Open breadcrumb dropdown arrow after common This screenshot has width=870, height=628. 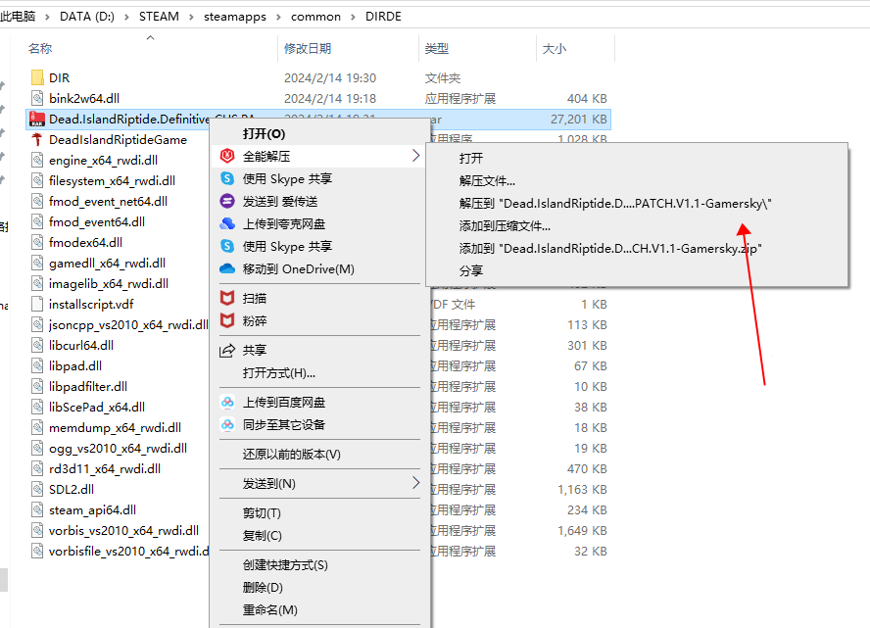click(x=353, y=17)
